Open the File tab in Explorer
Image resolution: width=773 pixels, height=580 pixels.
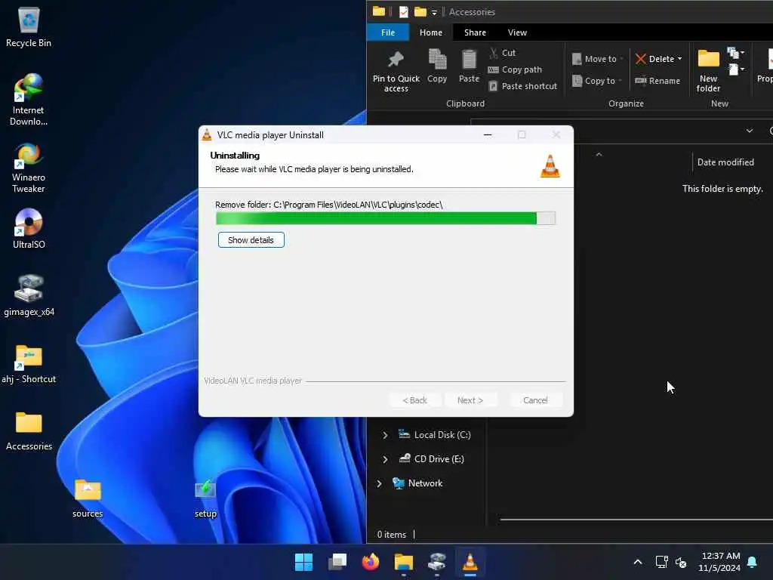coord(388,32)
